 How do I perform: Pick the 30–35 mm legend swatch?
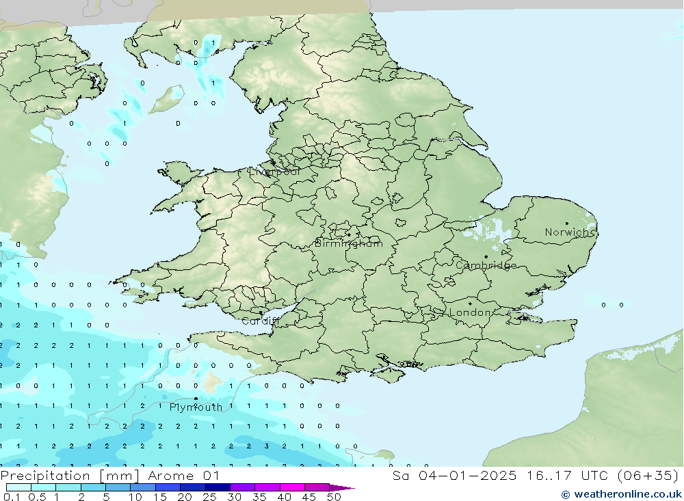(243, 487)
